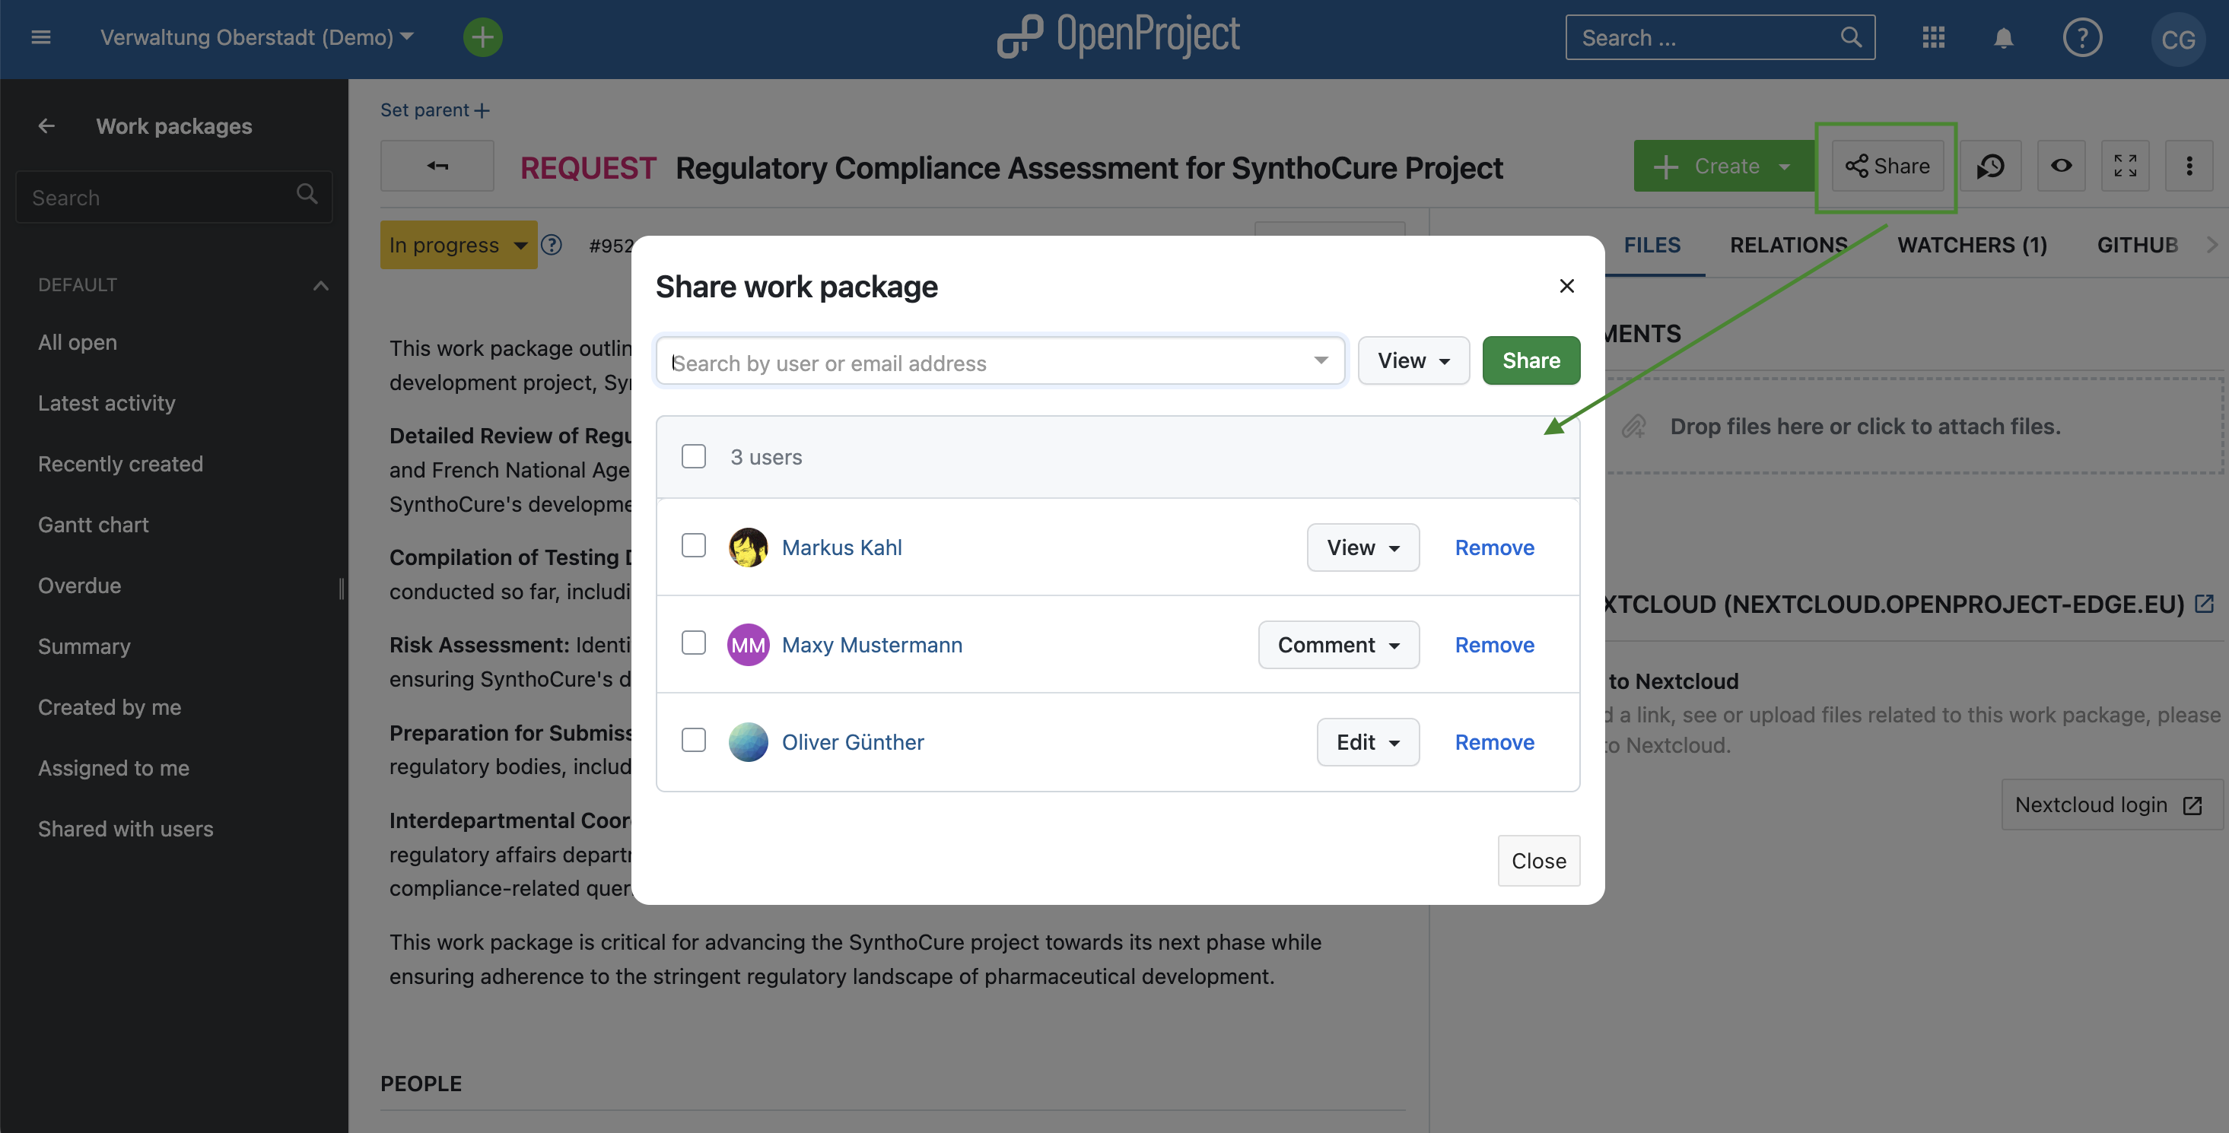Click the activity history clock icon
Screen dimensions: 2229x1133
pyautogui.click(x=1991, y=165)
